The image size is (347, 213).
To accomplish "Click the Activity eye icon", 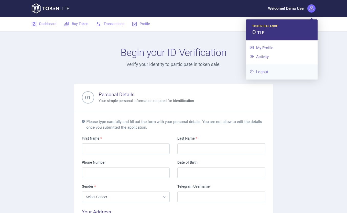I will tap(252, 57).
